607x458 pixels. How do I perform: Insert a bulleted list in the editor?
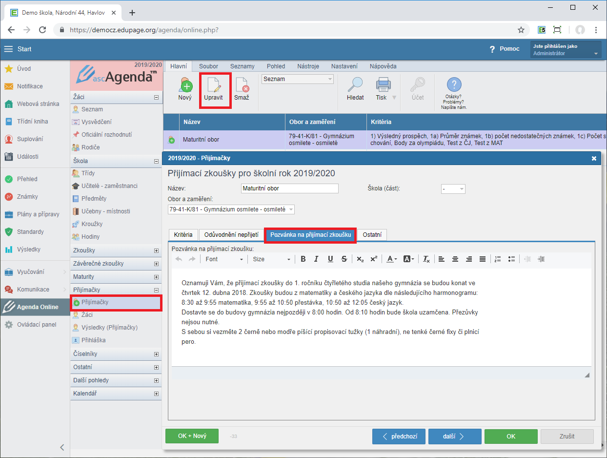coord(511,259)
